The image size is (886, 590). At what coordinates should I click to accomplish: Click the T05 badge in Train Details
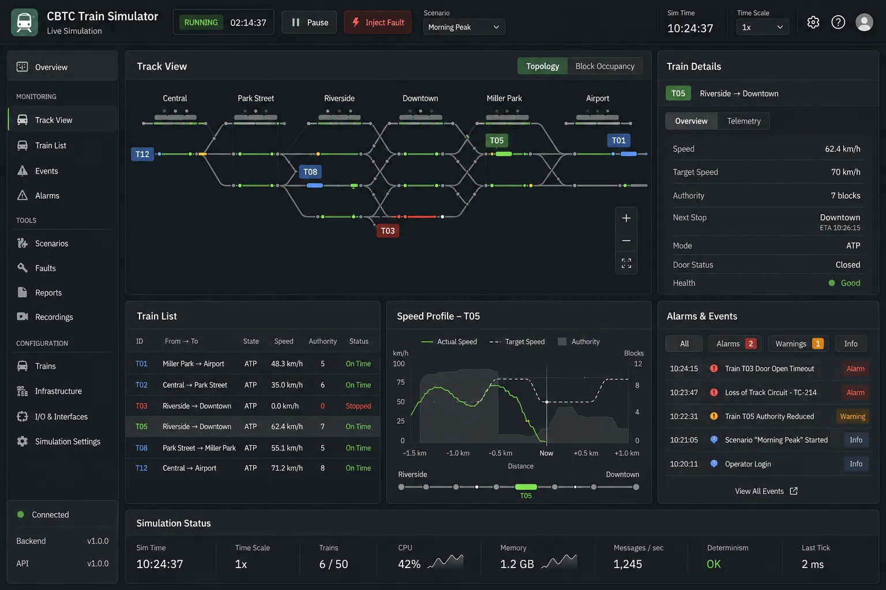coord(678,93)
